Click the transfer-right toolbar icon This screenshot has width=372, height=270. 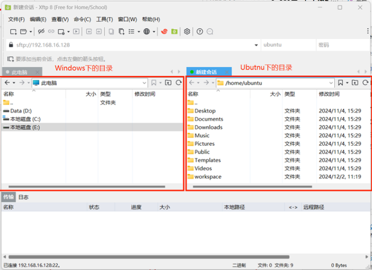tap(99, 31)
